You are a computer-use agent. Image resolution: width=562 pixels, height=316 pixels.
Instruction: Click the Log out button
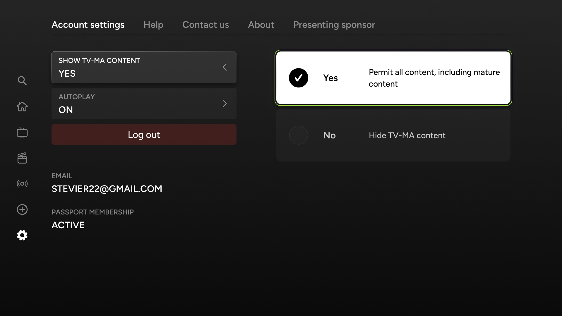[x=144, y=135]
